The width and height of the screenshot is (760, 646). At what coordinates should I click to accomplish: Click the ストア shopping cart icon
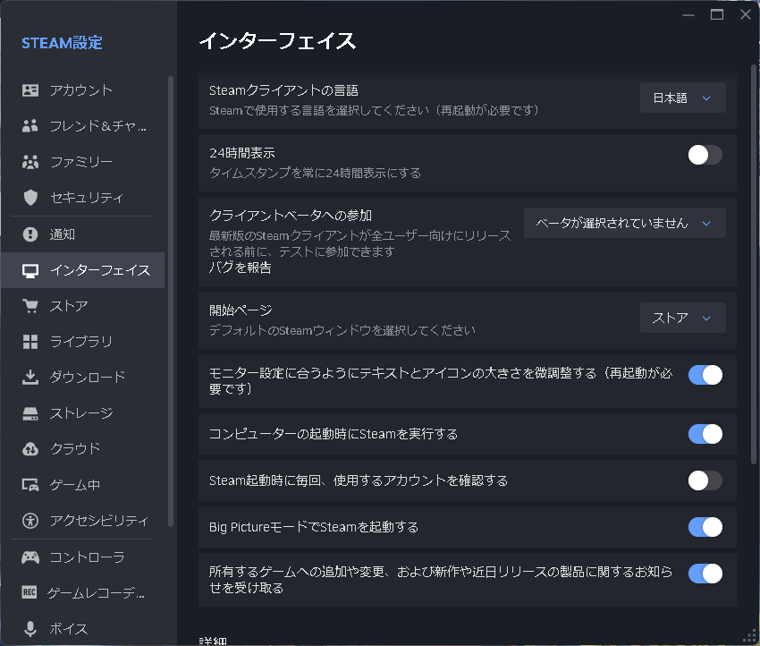point(30,306)
